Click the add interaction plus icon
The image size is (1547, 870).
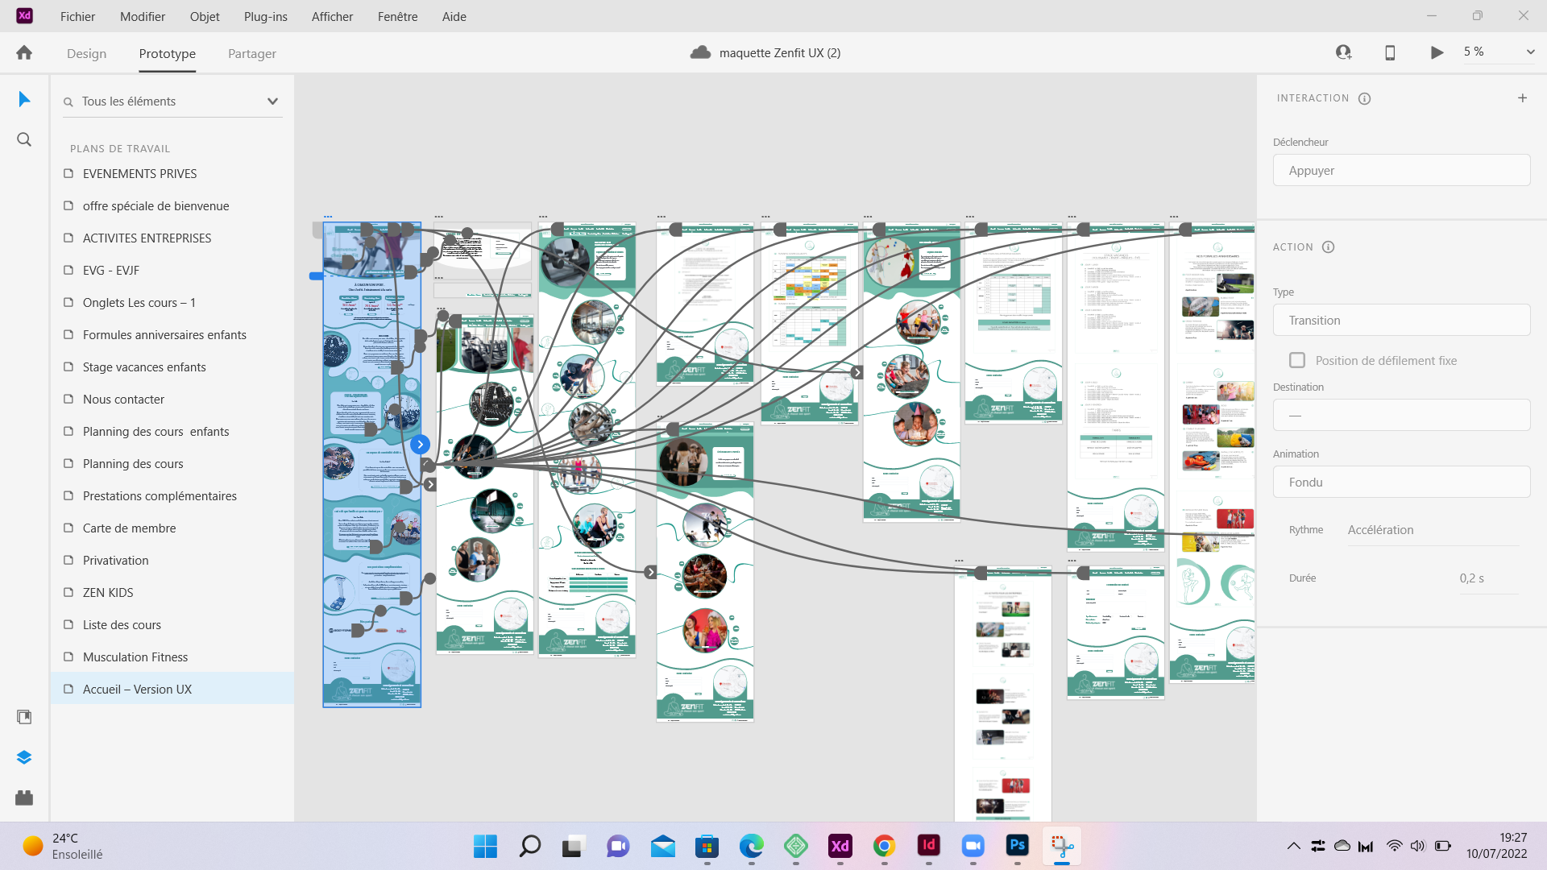tap(1522, 98)
